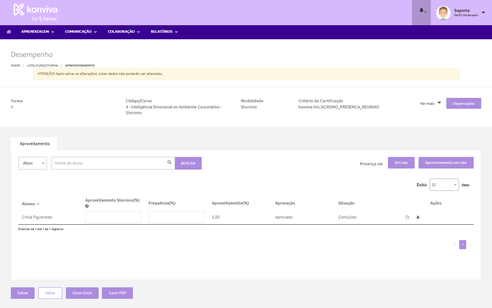Click the document icon for Cintia Figueiredo
The width and height of the screenshot is (492, 308).
coord(407,217)
